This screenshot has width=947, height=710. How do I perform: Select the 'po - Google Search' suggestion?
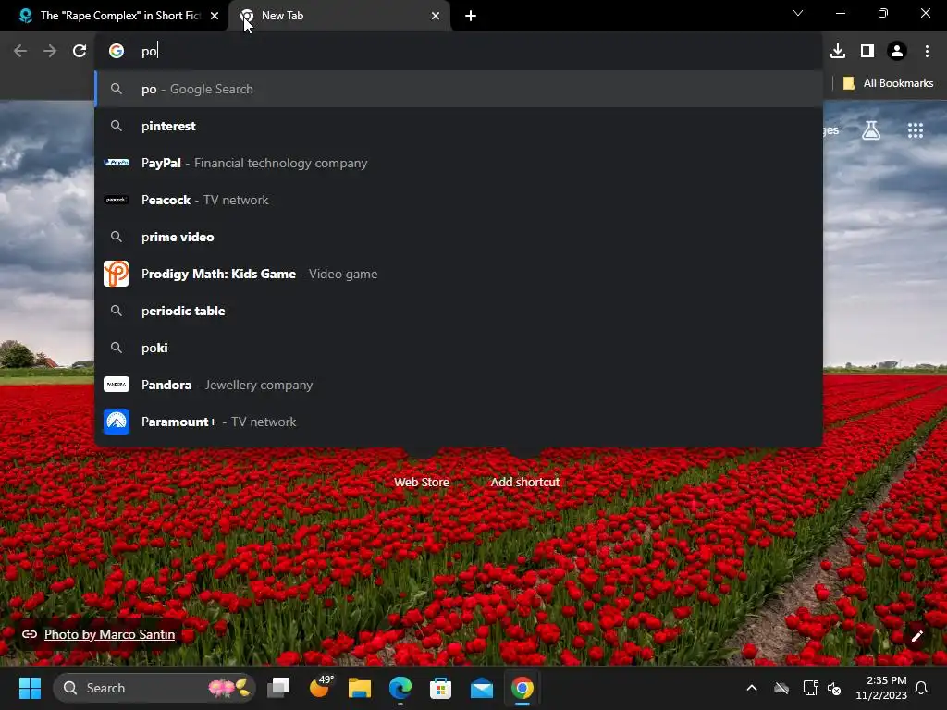coord(459,89)
